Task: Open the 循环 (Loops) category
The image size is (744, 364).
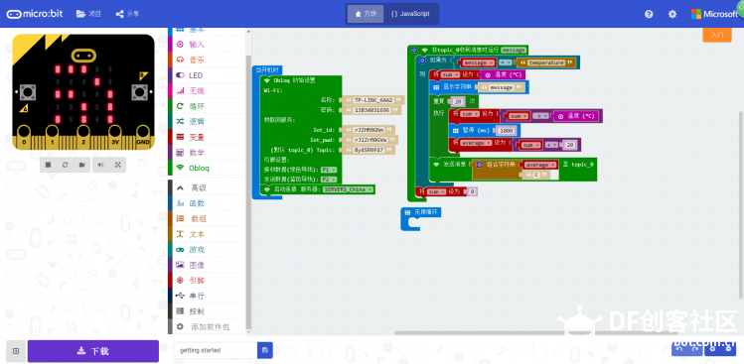Action: [207, 106]
